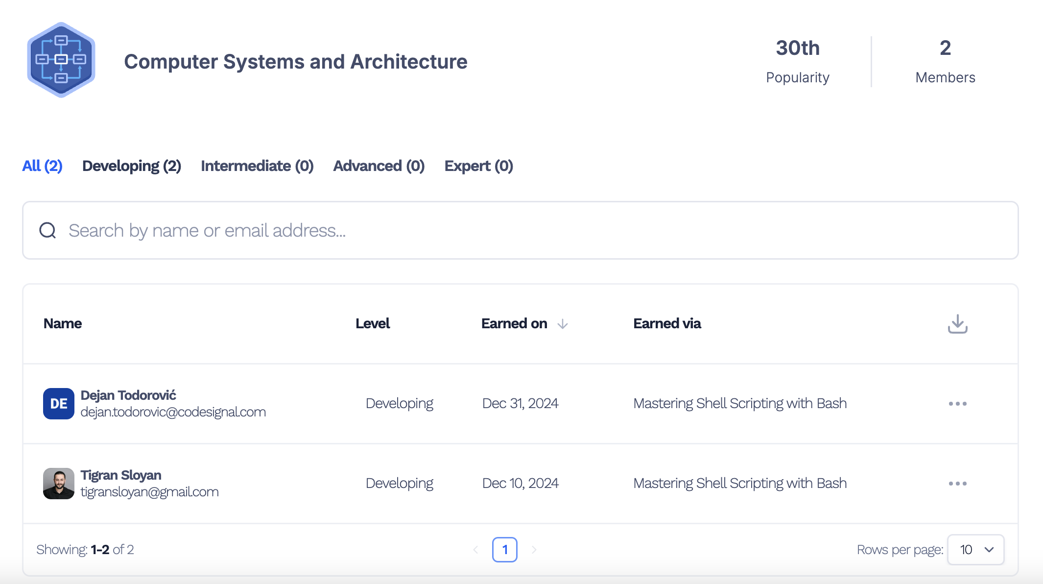The width and height of the screenshot is (1043, 584).
Task: Select the Expert (0) tab
Action: click(x=479, y=166)
